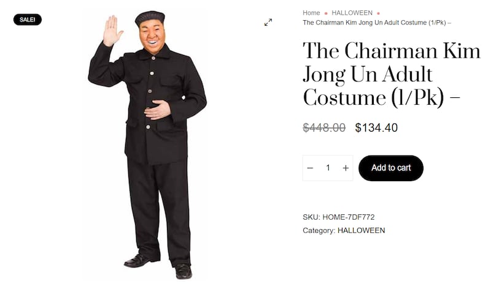Go to the Home breadcrumb link
The width and height of the screenshot is (491, 289).
pos(311,13)
